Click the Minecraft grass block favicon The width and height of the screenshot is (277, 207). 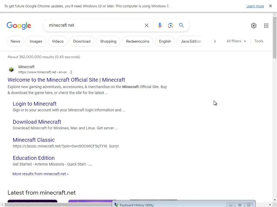click(x=11, y=70)
